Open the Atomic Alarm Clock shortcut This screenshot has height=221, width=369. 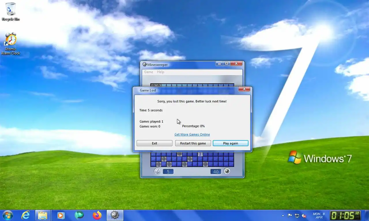11,44
